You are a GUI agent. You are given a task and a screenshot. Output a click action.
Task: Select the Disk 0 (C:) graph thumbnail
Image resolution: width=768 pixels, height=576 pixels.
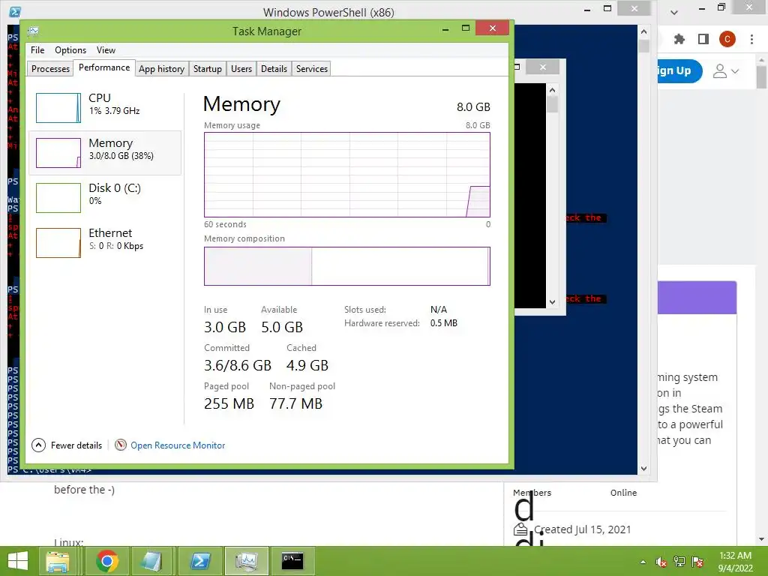click(58, 198)
